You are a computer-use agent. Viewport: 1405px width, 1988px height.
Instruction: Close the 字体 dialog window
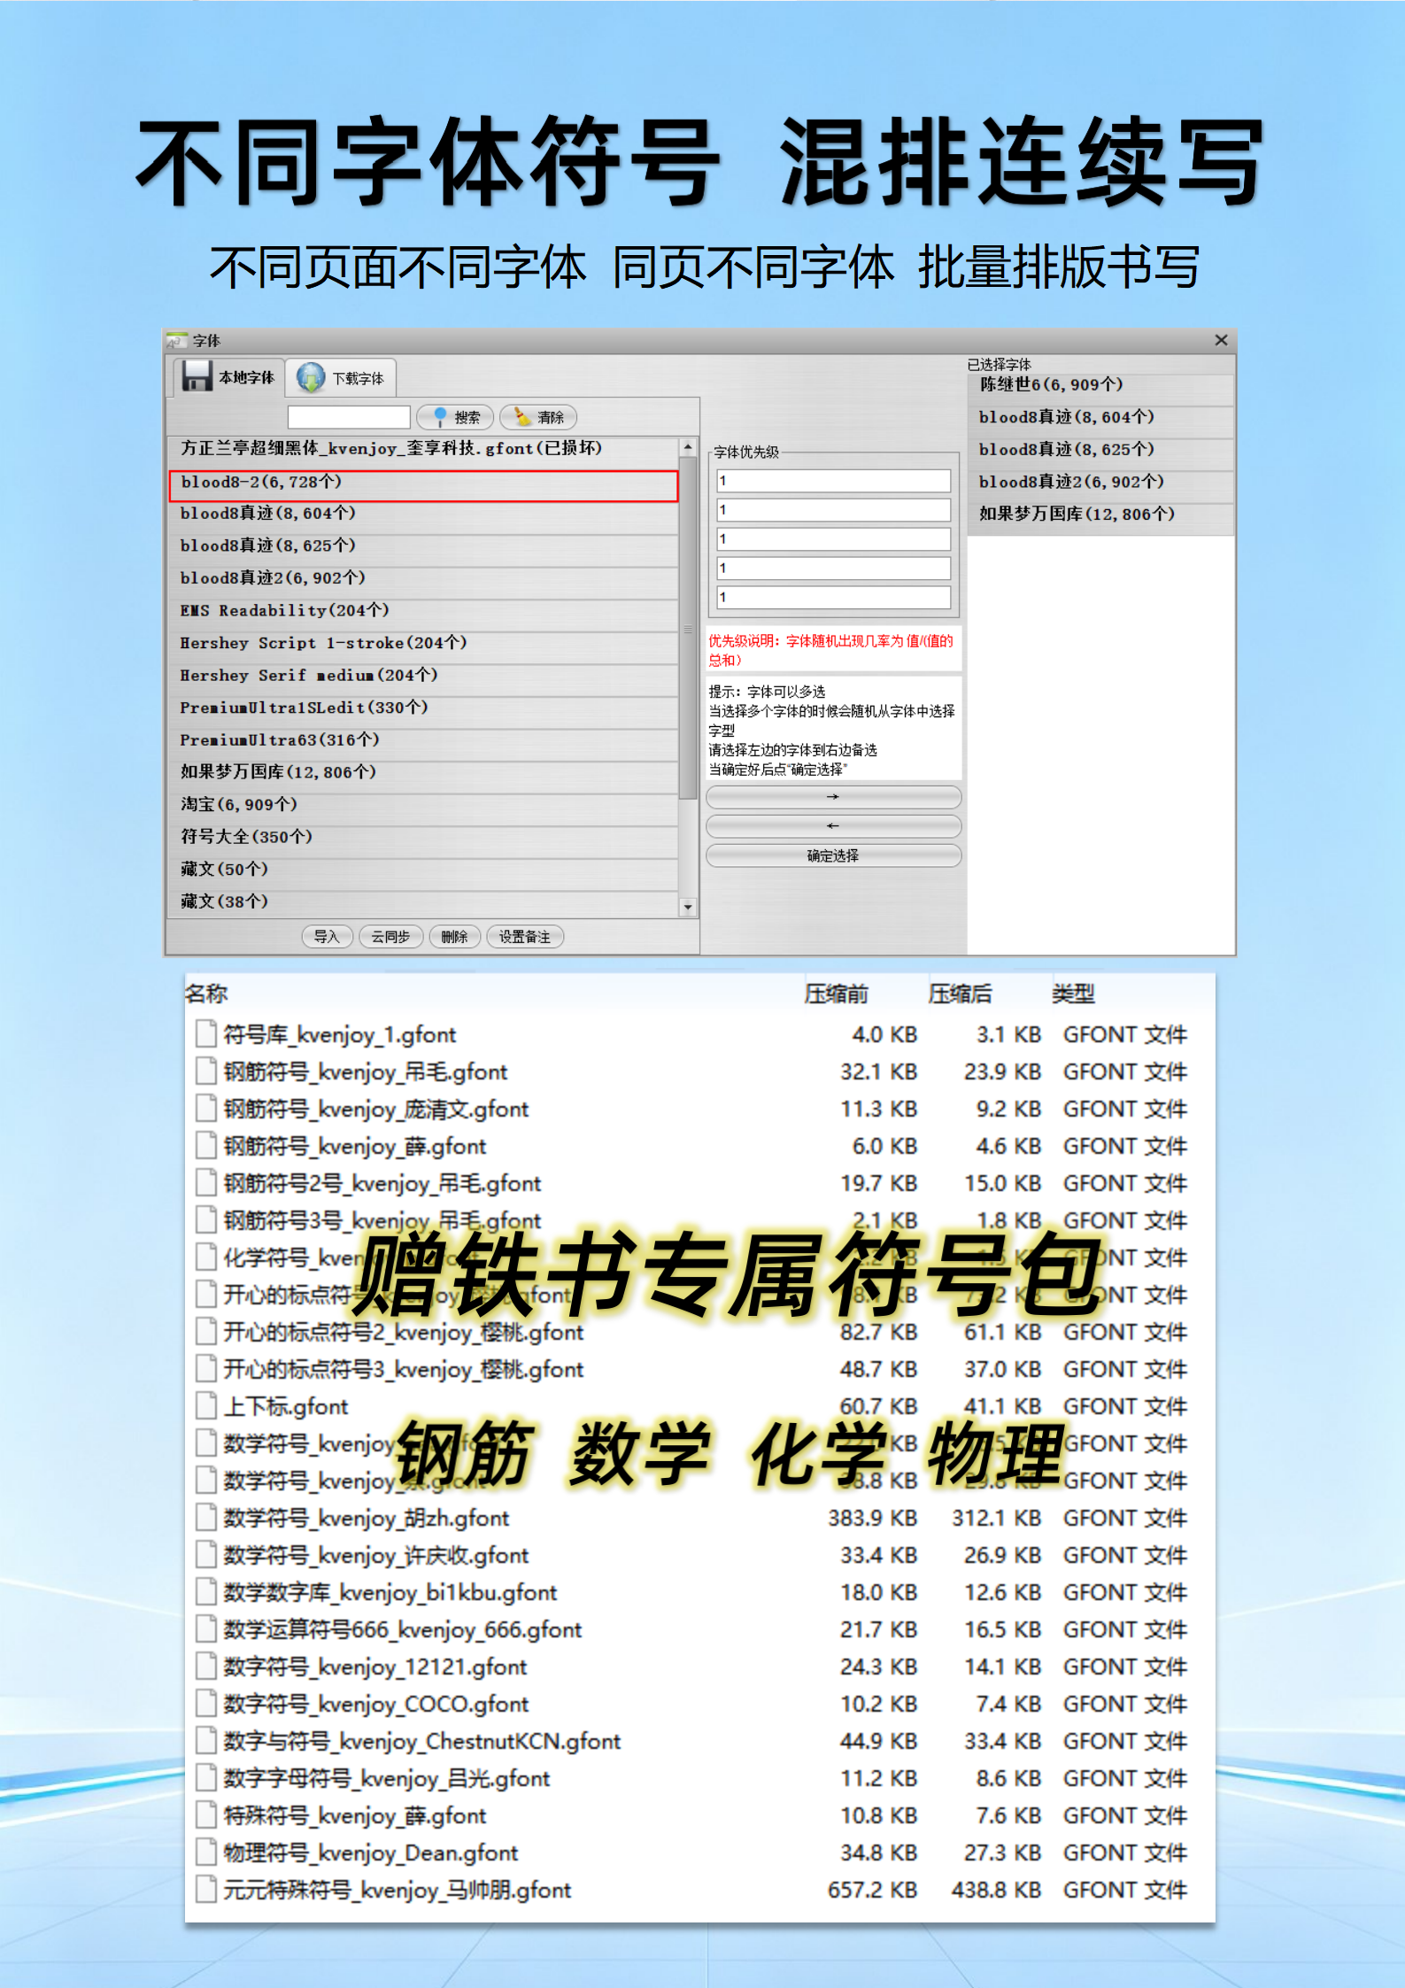1221,340
